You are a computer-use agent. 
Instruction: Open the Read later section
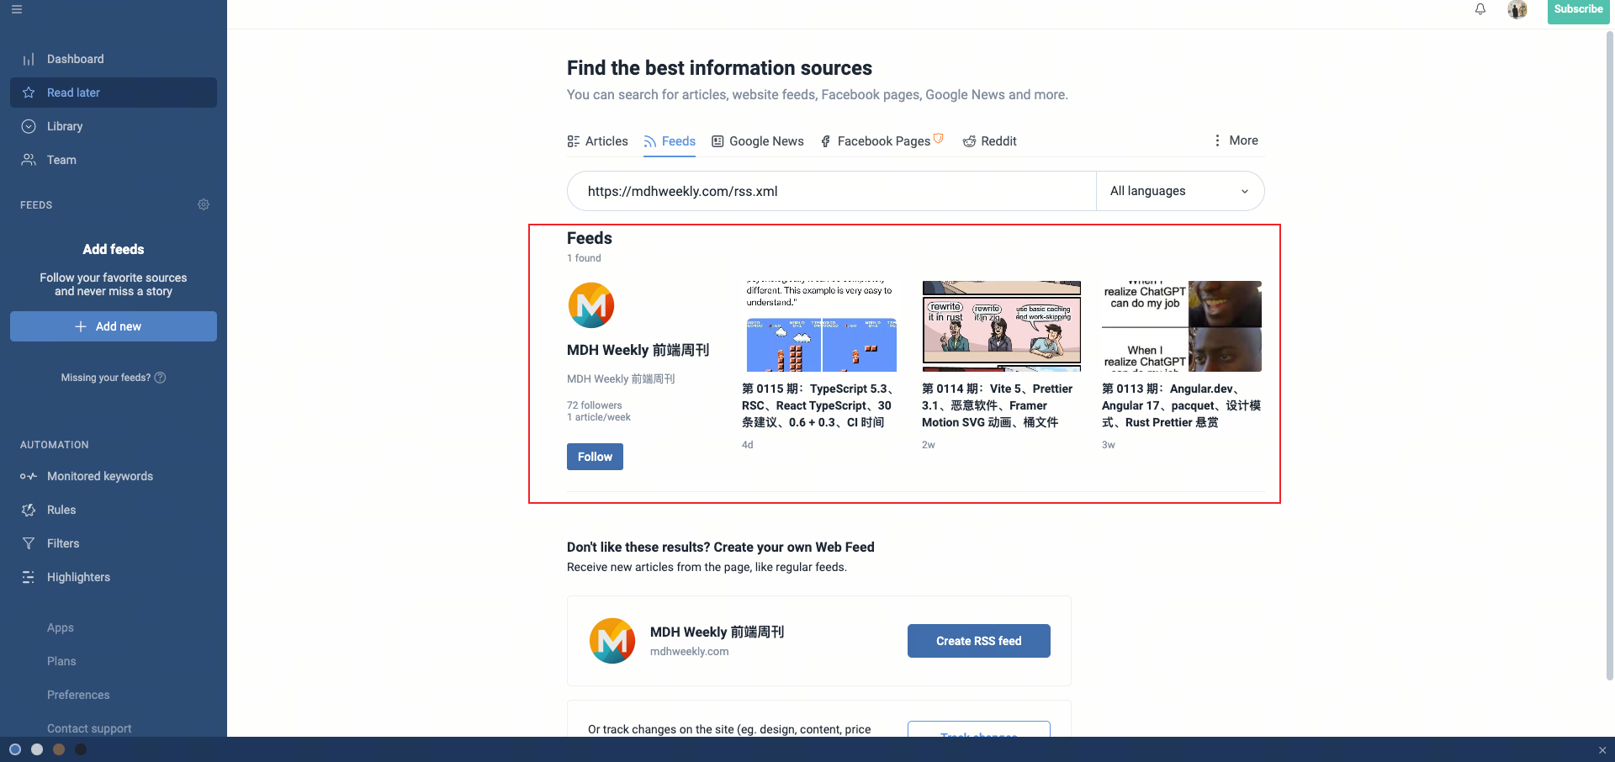coord(114,93)
